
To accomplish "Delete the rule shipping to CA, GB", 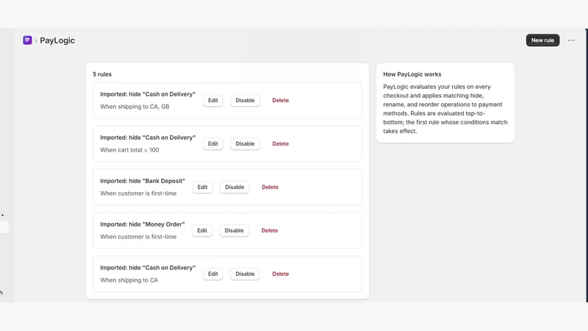I will point(281,100).
